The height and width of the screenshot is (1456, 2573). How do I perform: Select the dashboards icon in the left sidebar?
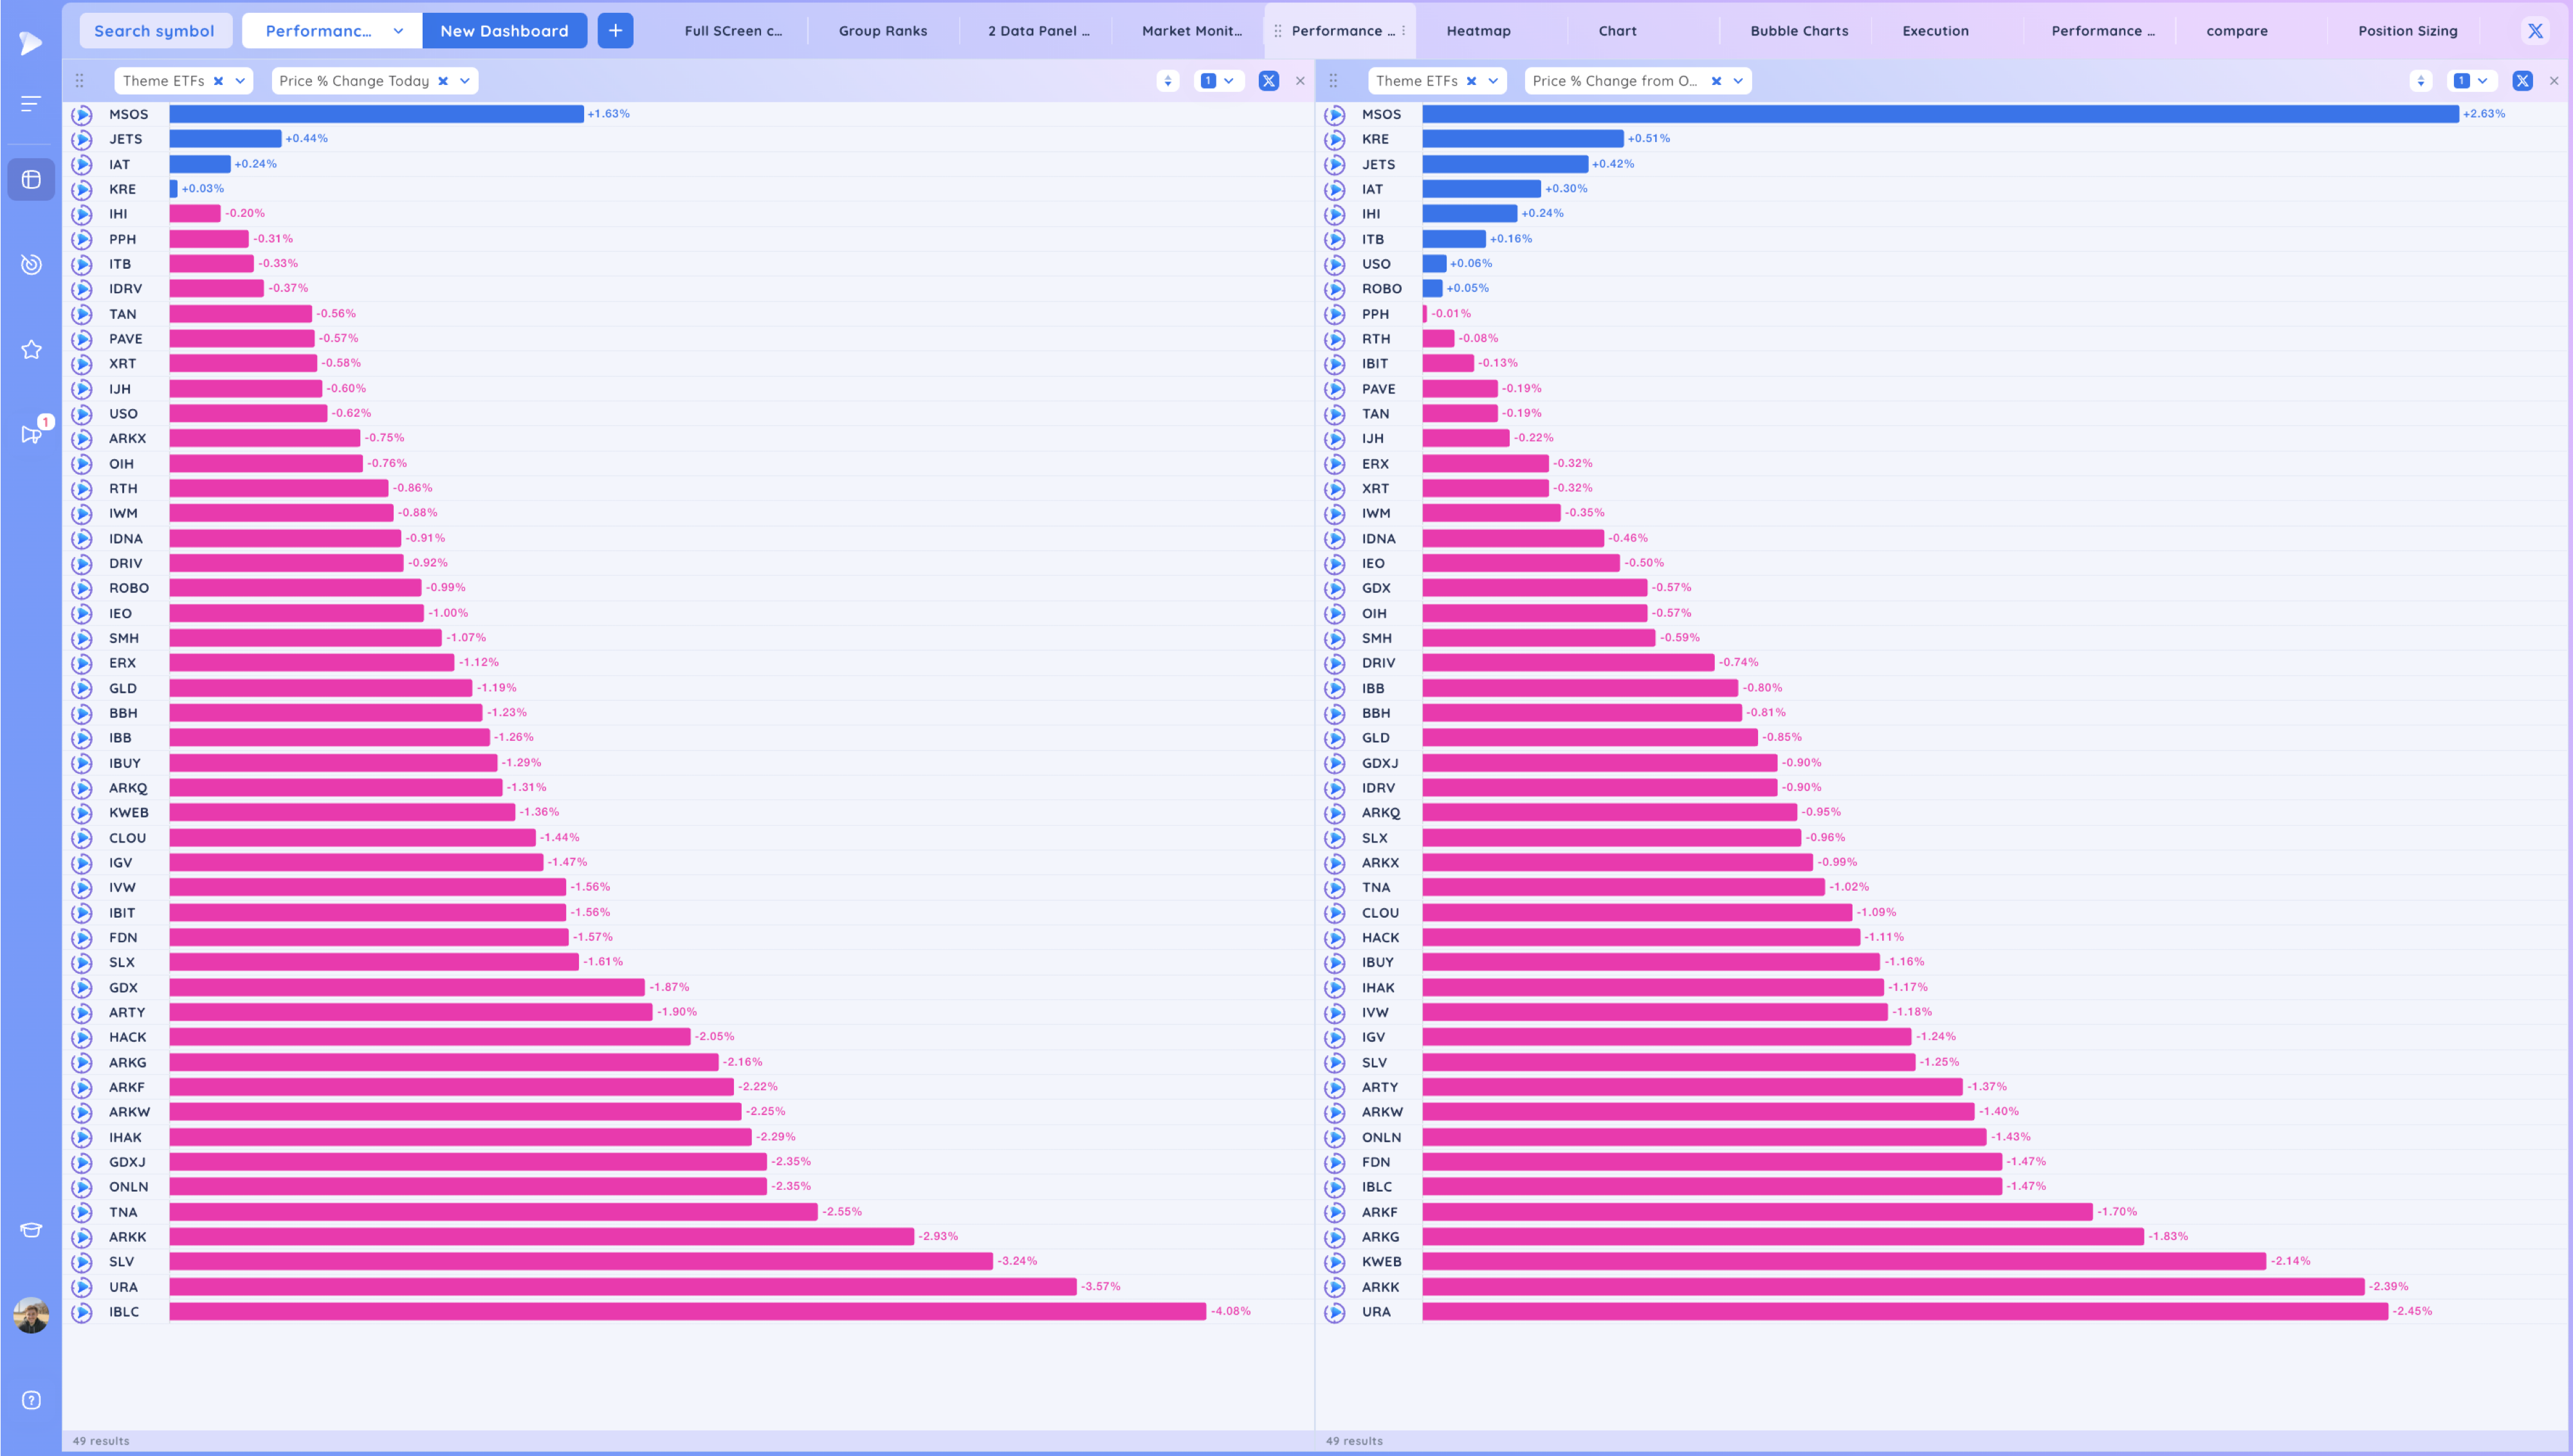point(31,180)
